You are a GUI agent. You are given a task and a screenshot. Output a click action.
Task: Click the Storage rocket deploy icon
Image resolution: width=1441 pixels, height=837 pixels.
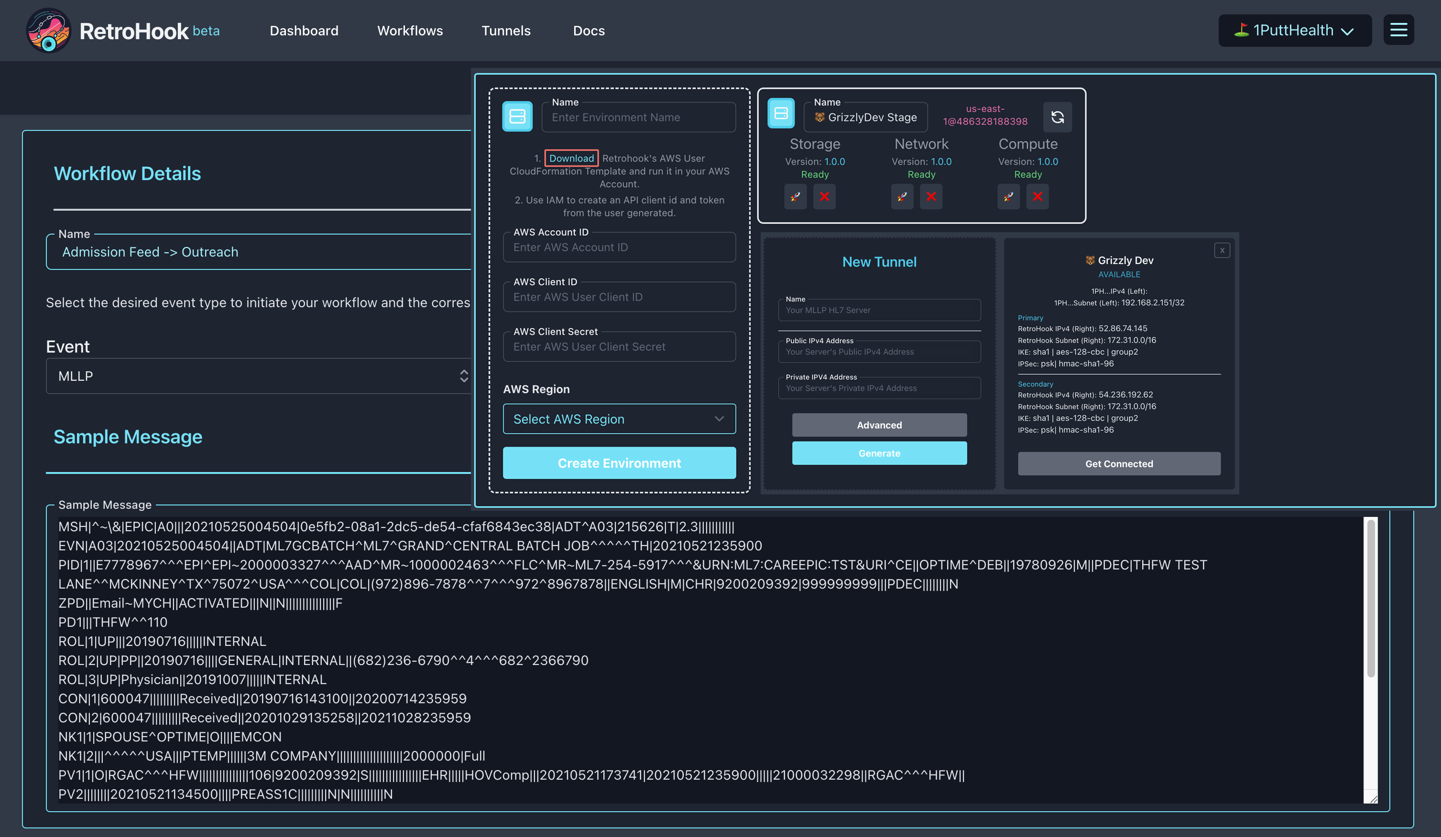click(x=795, y=196)
